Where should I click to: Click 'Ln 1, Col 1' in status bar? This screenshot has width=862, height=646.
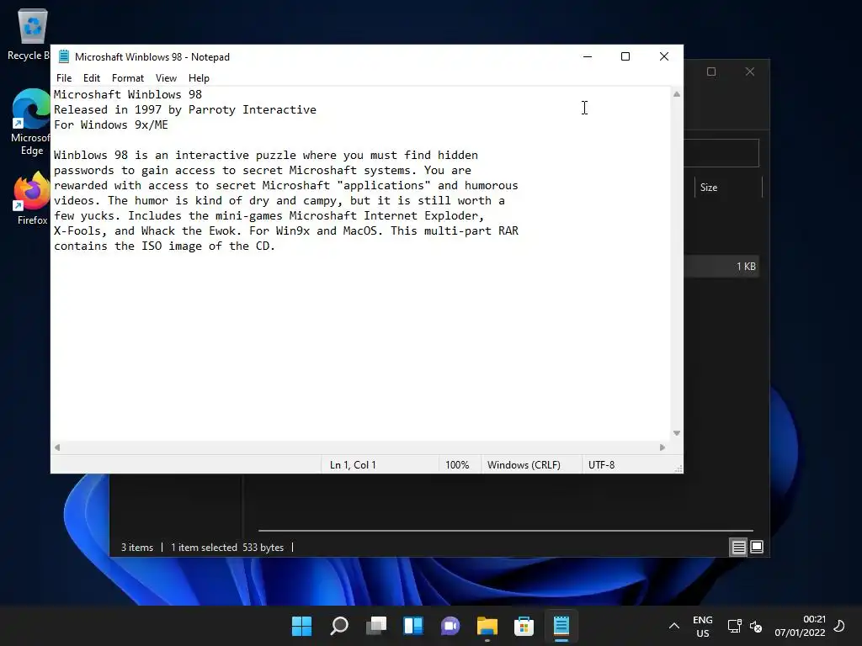point(353,464)
